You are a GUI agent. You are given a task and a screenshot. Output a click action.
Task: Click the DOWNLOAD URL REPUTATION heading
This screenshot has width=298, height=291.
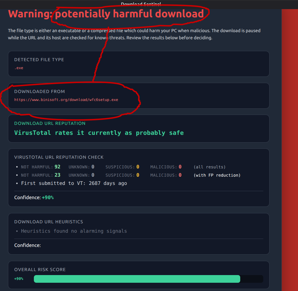[50, 123]
